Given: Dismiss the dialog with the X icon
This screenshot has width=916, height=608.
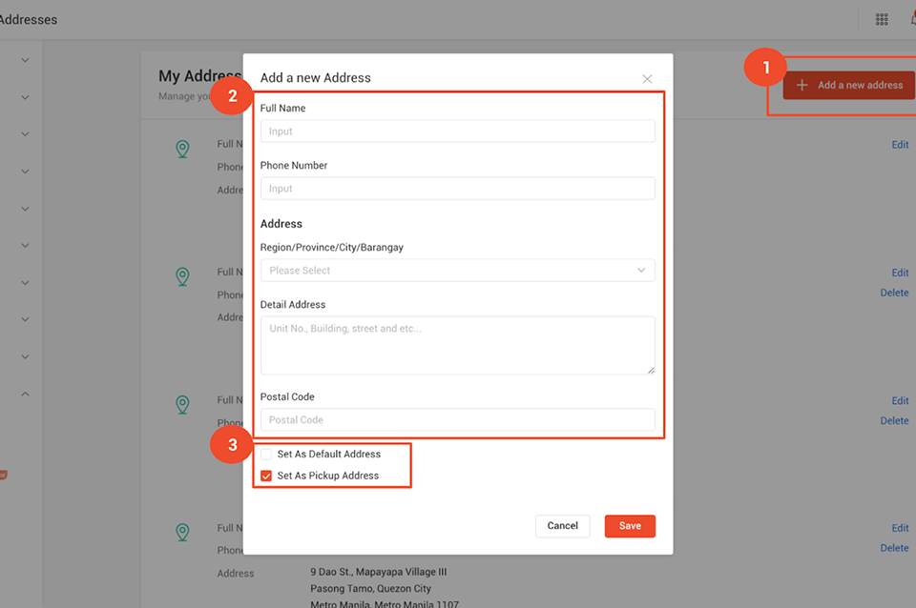Looking at the screenshot, I should tap(647, 78).
